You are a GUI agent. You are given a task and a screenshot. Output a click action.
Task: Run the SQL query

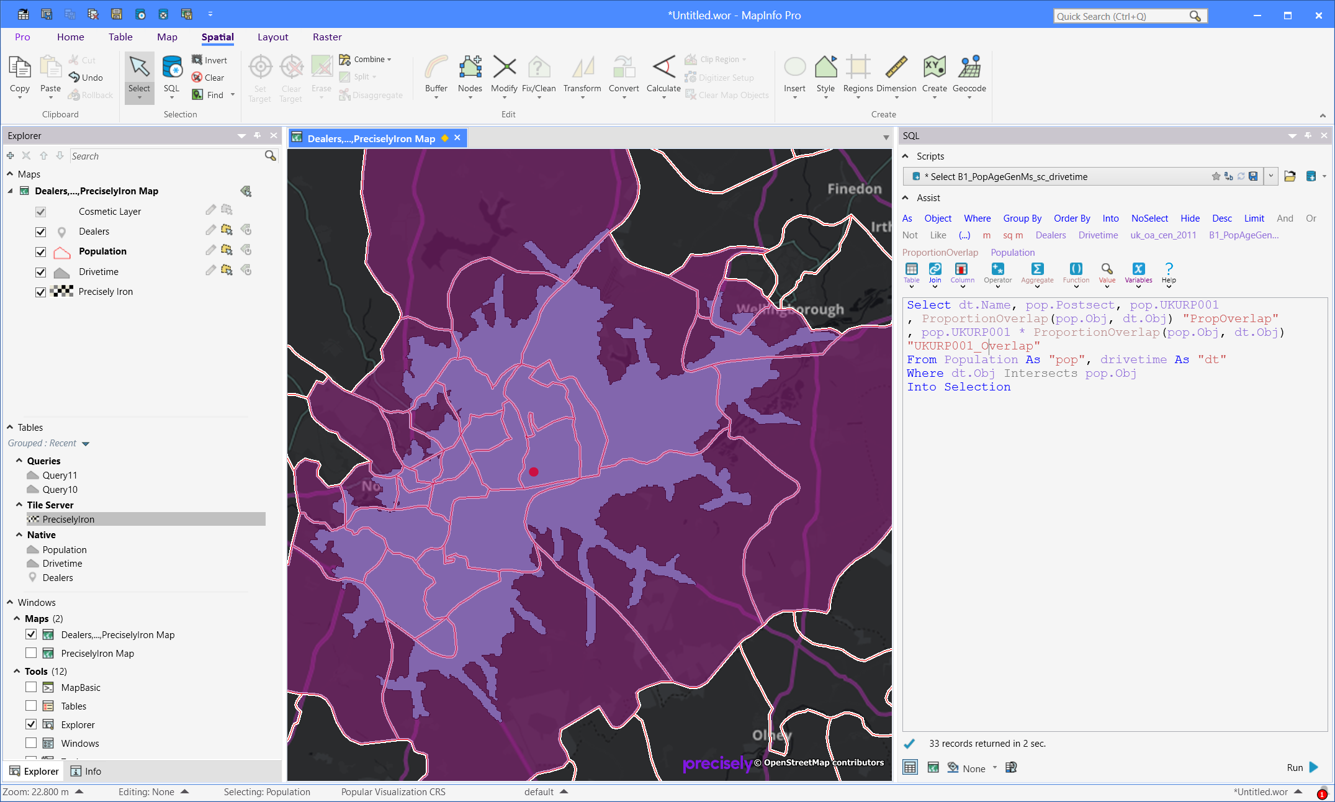[x=1303, y=767]
